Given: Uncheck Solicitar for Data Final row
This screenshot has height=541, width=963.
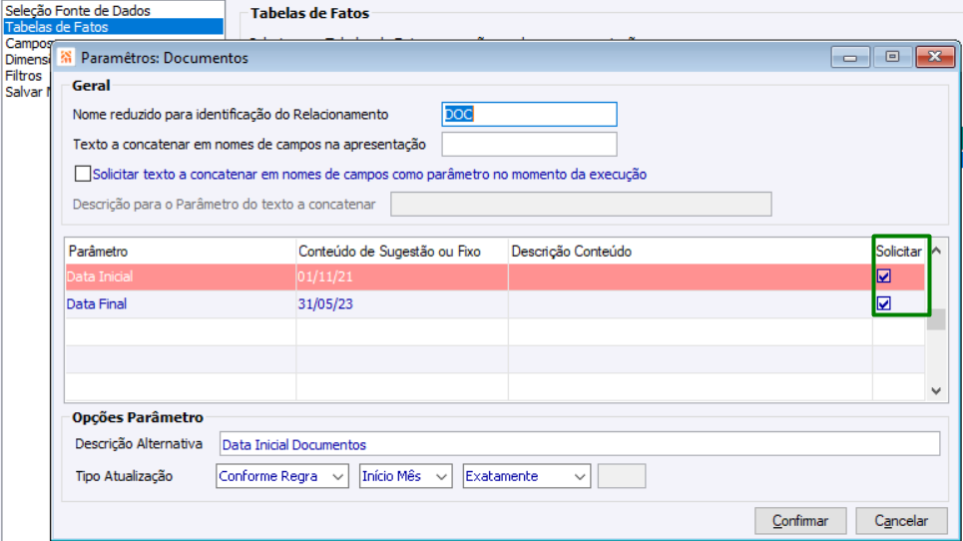Looking at the screenshot, I should (884, 303).
